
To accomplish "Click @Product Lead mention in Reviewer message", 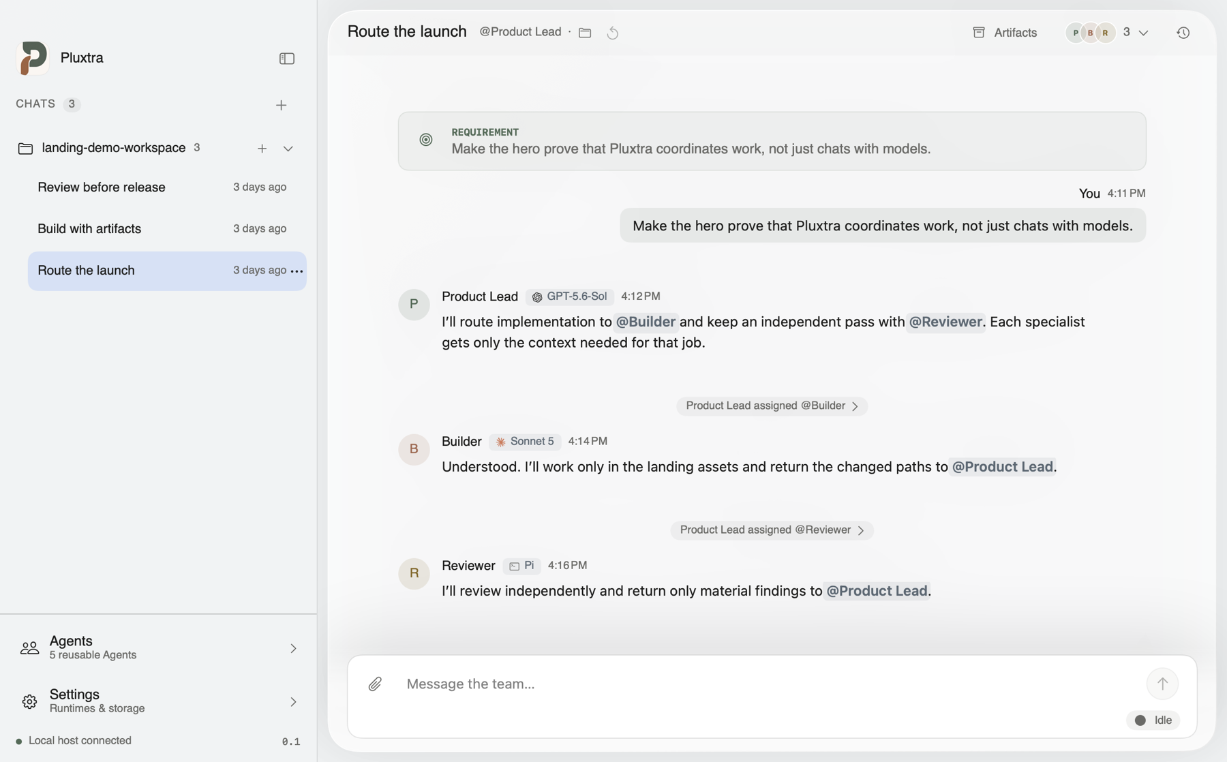I will (877, 591).
